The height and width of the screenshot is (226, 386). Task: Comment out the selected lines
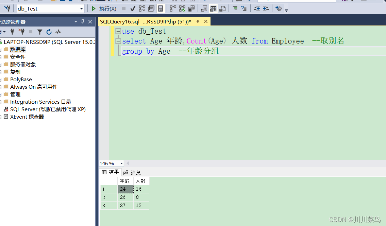235,8
